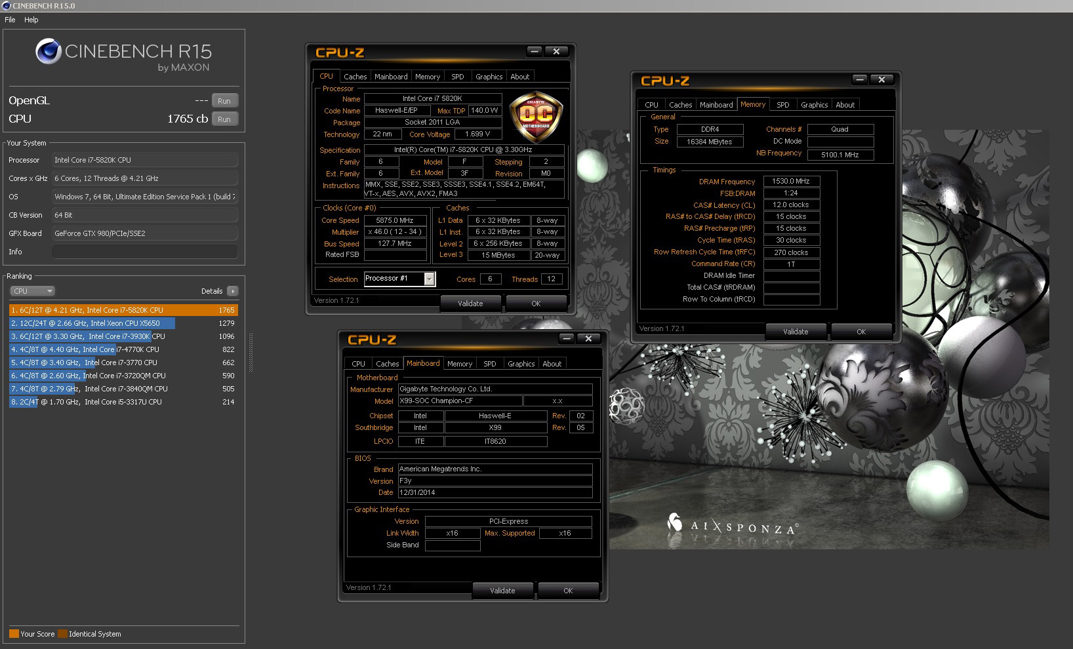
Task: Click the memory size 16384 MBytes
Action: [x=710, y=142]
